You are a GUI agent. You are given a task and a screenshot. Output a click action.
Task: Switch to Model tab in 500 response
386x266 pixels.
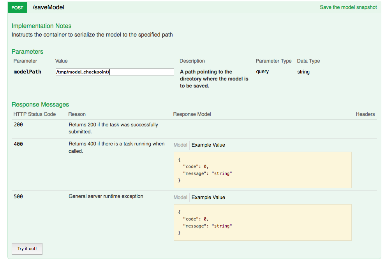pos(180,198)
